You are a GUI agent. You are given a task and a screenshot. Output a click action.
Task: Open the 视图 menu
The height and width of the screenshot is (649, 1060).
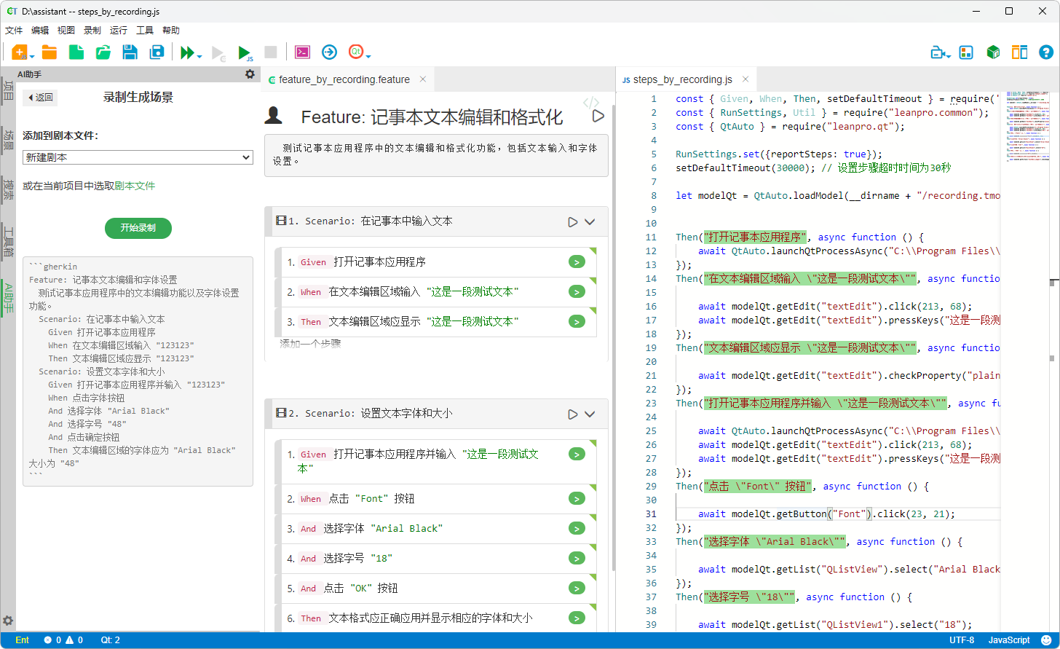(66, 31)
